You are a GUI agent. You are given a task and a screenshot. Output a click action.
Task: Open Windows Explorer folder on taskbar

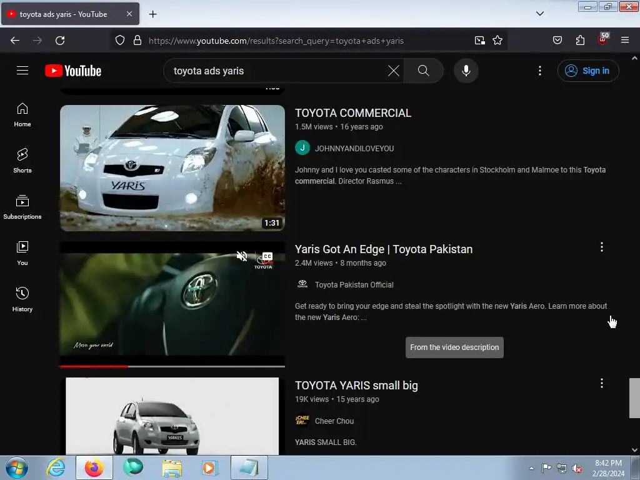pyautogui.click(x=172, y=467)
